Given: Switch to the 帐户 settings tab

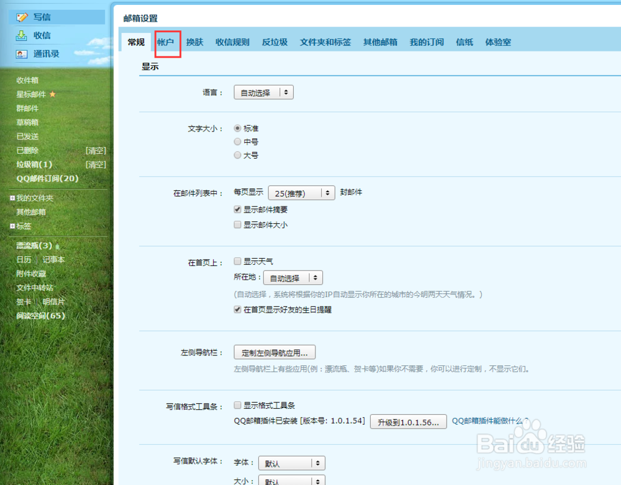Looking at the screenshot, I should pyautogui.click(x=168, y=42).
